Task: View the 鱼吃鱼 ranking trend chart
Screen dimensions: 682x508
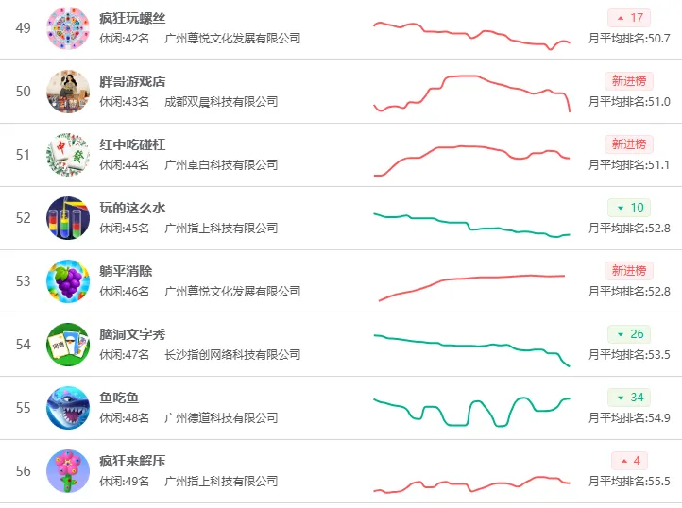Action: click(471, 412)
